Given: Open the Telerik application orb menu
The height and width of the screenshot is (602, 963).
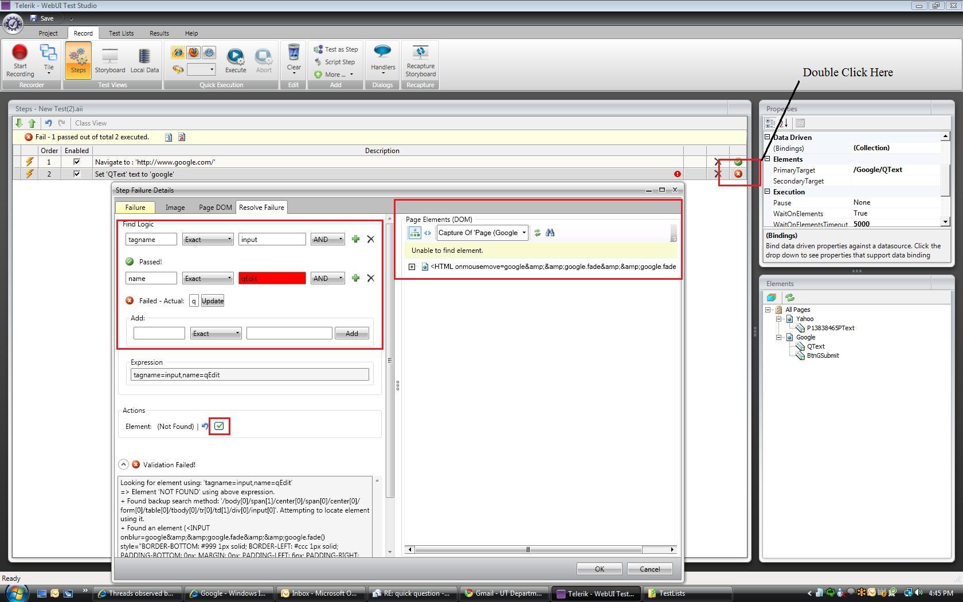Looking at the screenshot, I should 13,24.
